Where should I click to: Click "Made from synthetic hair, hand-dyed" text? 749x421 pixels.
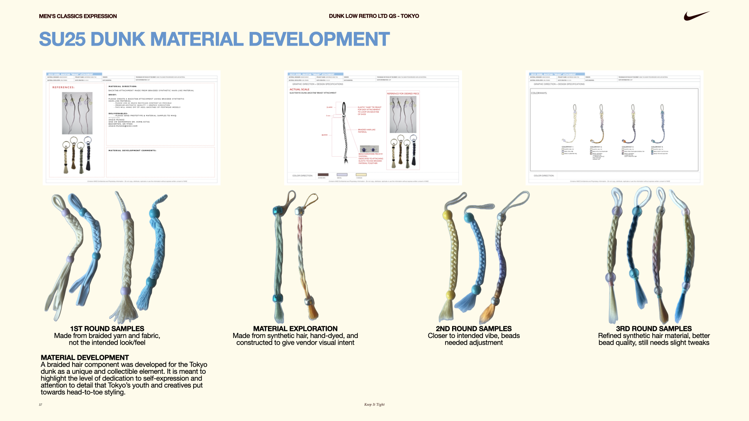pos(289,336)
